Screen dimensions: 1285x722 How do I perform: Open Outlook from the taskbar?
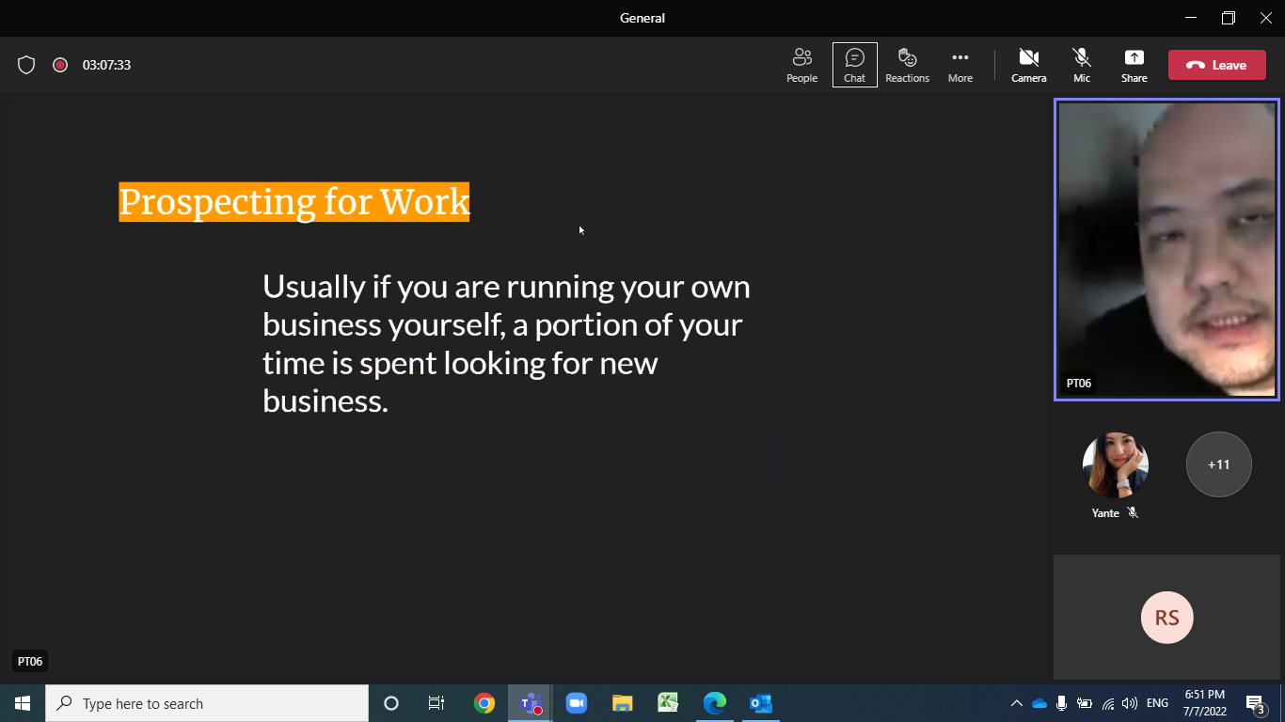760,703
